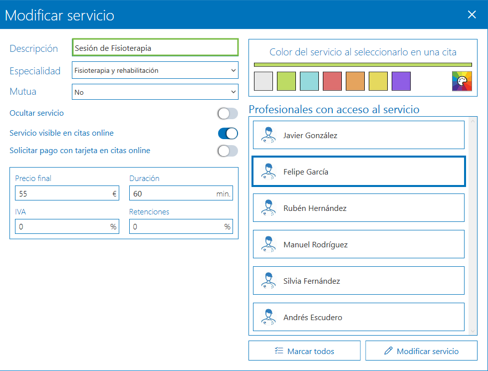Click the avatar icon for Andrés Escudero

pyautogui.click(x=268, y=317)
